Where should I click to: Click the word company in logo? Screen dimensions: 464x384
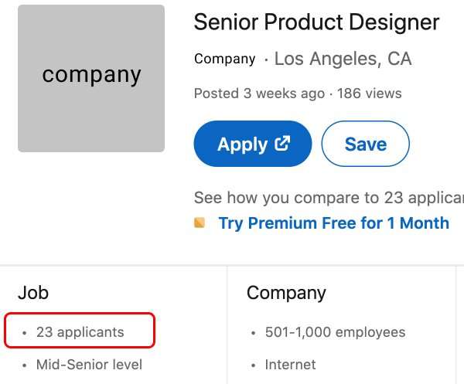pyautogui.click(x=91, y=75)
